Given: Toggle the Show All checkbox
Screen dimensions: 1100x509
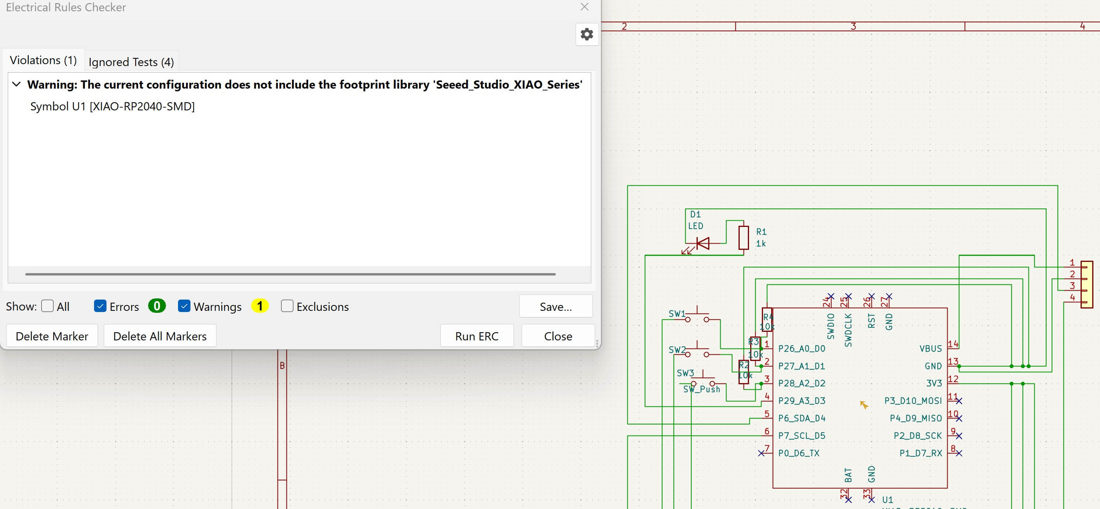Looking at the screenshot, I should (x=47, y=306).
